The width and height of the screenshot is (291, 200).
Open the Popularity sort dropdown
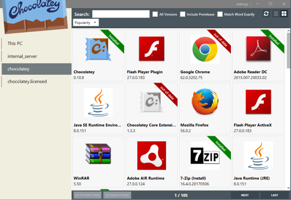pos(86,22)
